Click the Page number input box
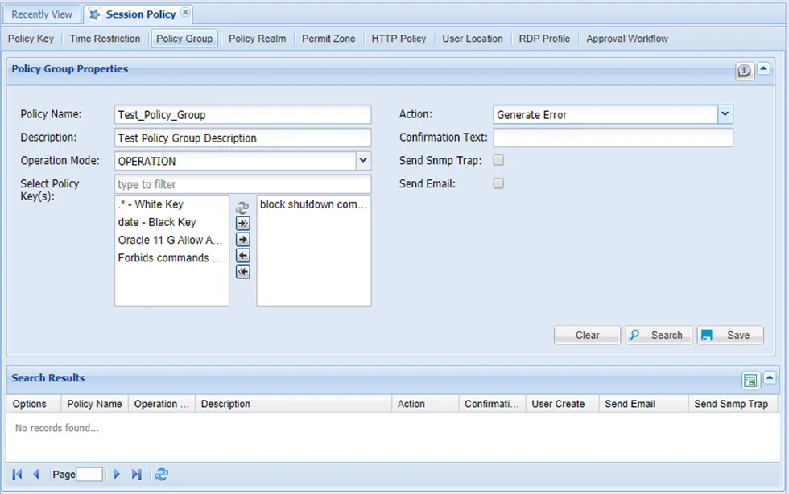The image size is (789, 494). pos(89,475)
